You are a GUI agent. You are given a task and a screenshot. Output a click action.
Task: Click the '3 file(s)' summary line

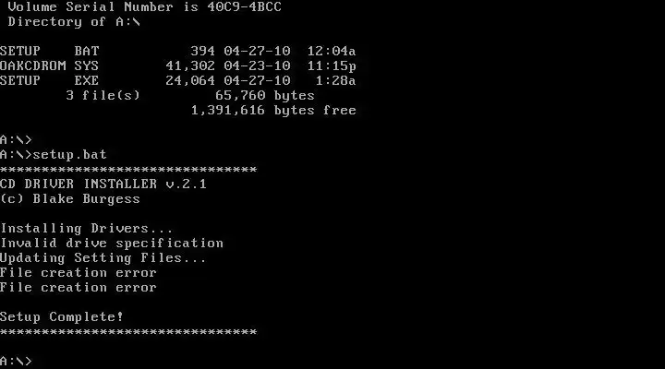pyautogui.click(x=190, y=96)
